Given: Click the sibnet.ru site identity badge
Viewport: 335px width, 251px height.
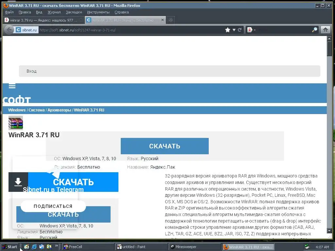Looking at the screenshot, I should pos(26,30).
